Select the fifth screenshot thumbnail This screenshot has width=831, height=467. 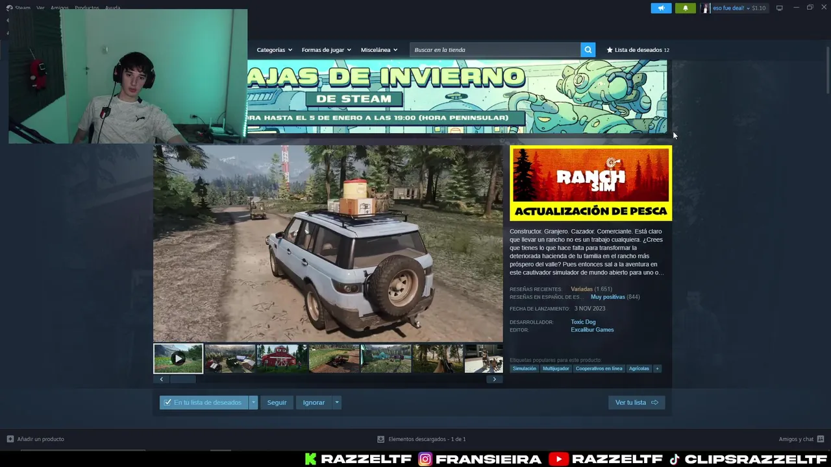pos(386,358)
